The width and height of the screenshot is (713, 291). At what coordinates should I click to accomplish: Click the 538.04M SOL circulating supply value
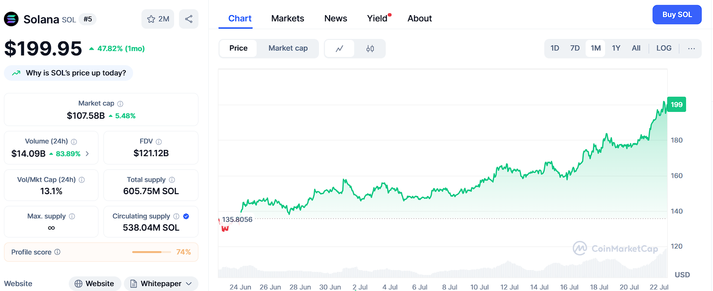pos(151,228)
